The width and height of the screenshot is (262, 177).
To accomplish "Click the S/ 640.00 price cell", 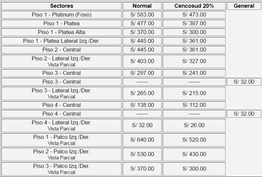I will pos(142,140).
